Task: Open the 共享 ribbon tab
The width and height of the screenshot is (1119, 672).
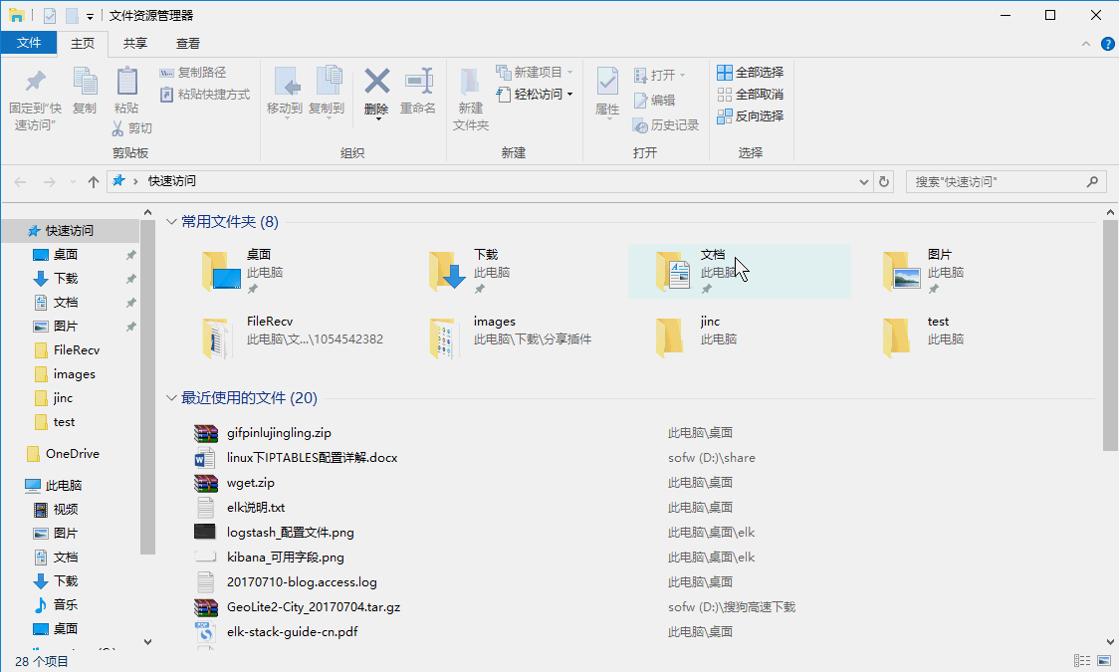Action: coord(135,44)
